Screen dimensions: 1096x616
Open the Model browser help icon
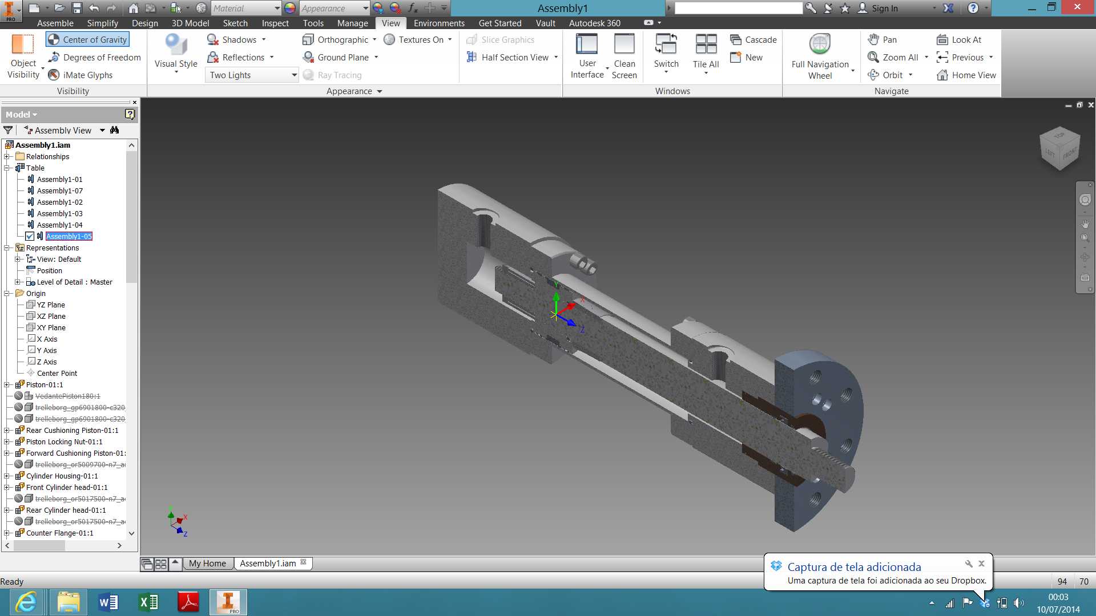[130, 114]
